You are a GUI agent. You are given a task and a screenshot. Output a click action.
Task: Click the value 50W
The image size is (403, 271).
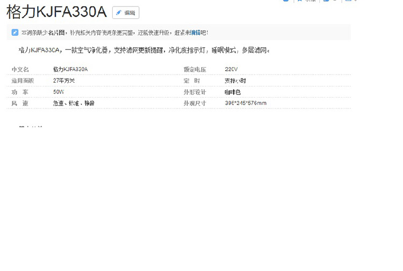click(x=59, y=92)
